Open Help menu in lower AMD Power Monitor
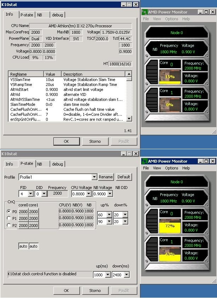217x298 pixels. click(186, 168)
